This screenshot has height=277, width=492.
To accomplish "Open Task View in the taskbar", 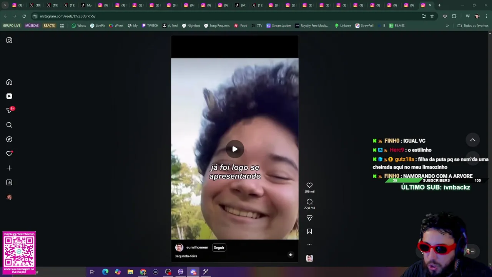I will pos(92,272).
